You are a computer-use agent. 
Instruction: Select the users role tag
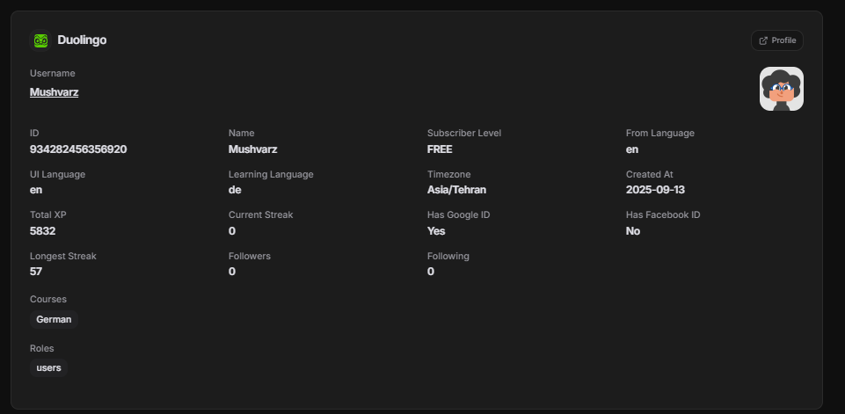48,367
